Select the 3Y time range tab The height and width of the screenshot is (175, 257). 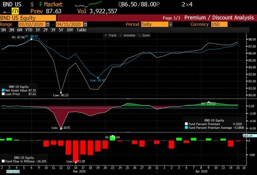[53, 30]
